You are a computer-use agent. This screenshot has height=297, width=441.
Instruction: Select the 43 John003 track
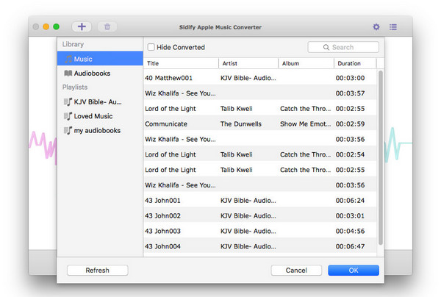[x=260, y=231]
